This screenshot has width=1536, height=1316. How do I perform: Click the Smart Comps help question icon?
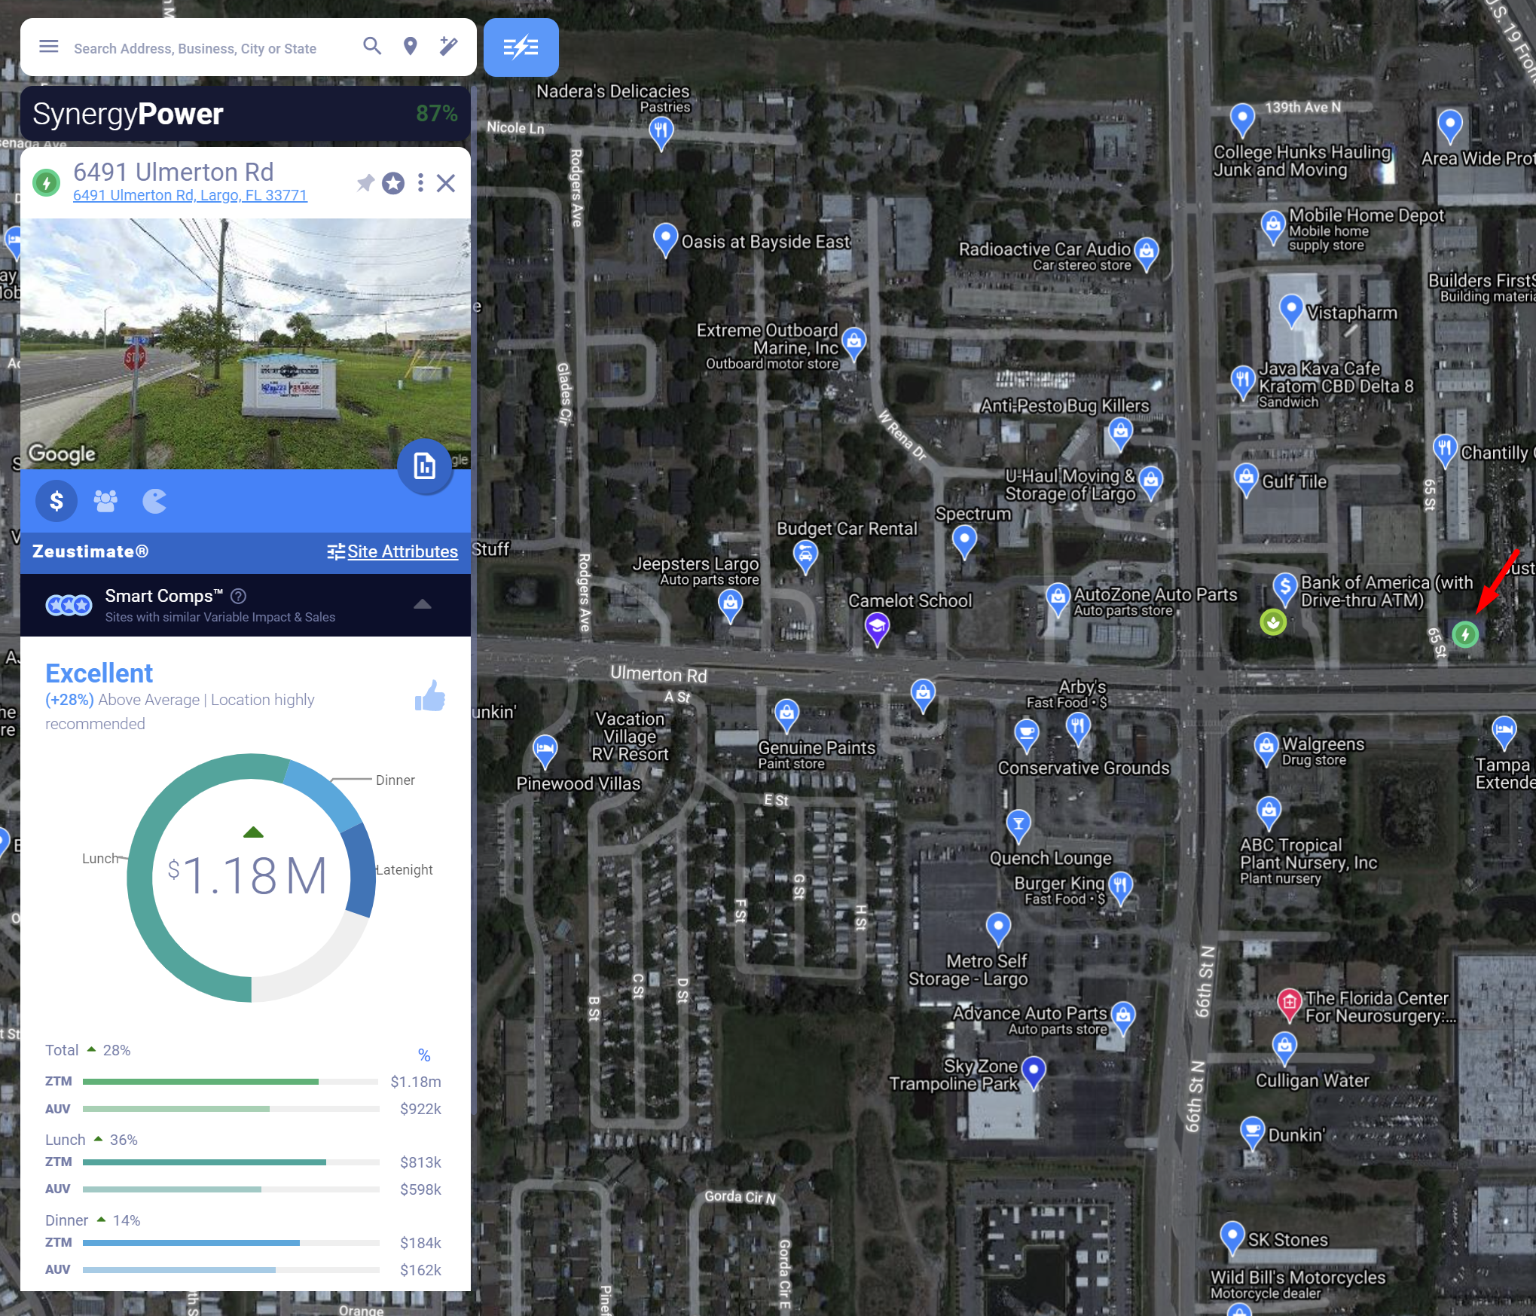pos(238,596)
